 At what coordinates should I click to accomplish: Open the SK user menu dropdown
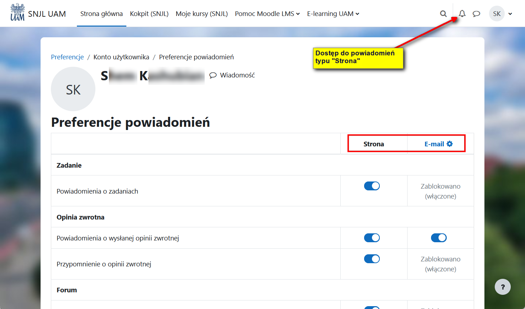(501, 14)
